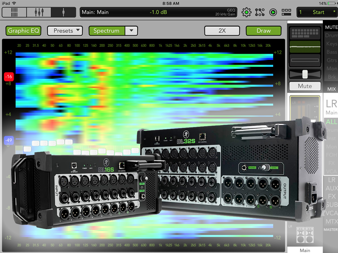The image size is (338, 253).
Task: Select the FOH view group
Action: [x=331, y=155]
